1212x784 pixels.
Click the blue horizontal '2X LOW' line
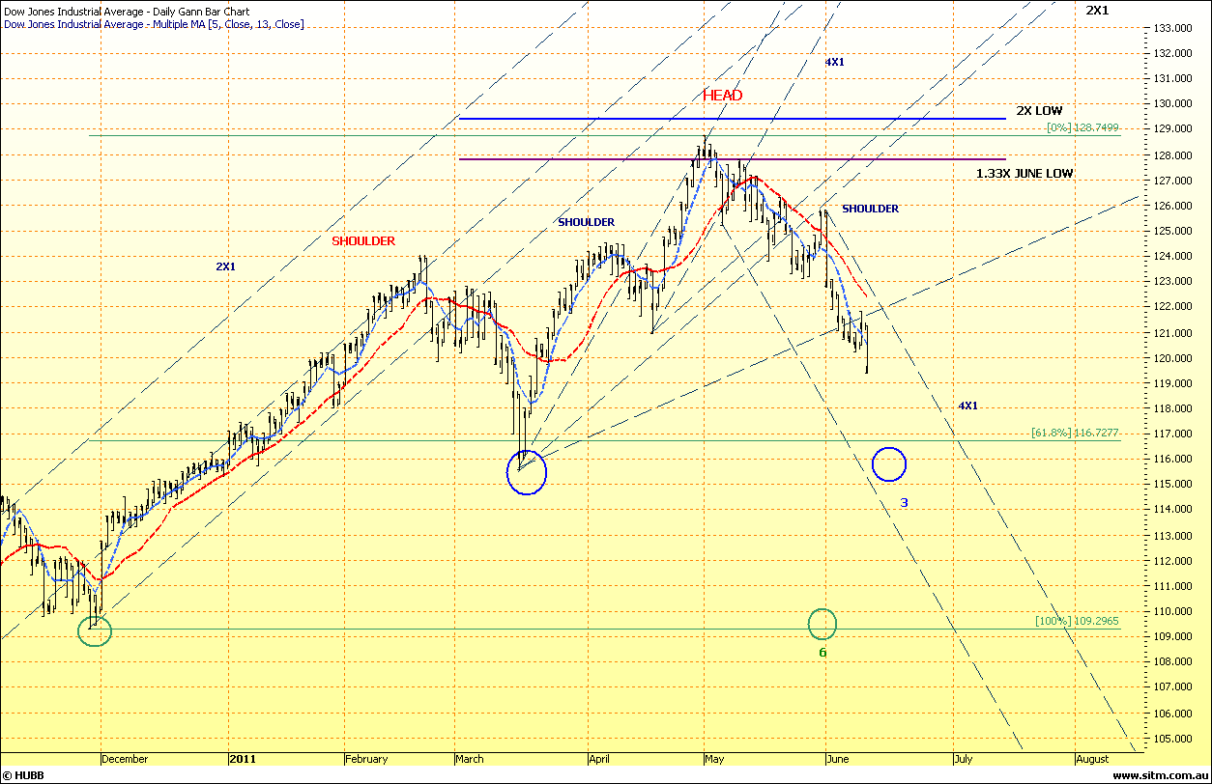point(732,119)
